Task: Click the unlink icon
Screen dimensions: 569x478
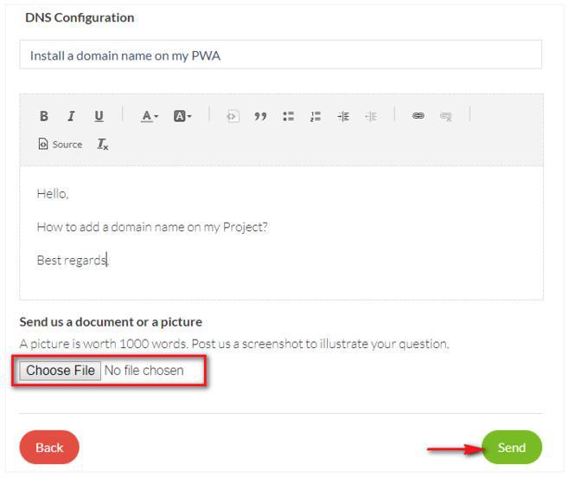Action: (x=446, y=116)
